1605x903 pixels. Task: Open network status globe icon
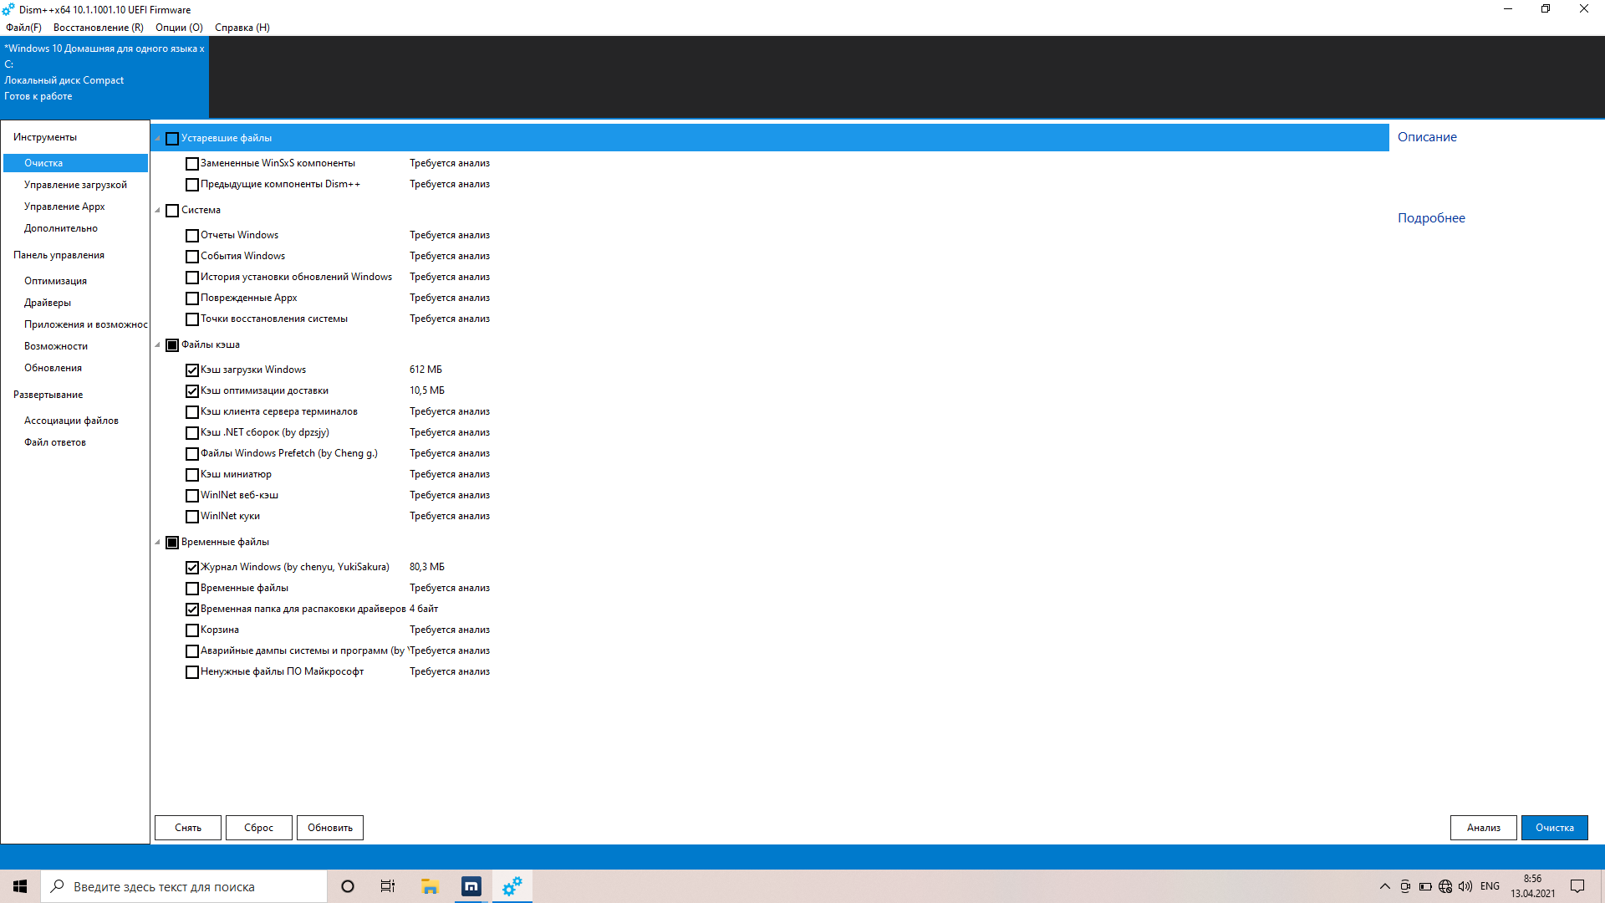[x=1445, y=886]
